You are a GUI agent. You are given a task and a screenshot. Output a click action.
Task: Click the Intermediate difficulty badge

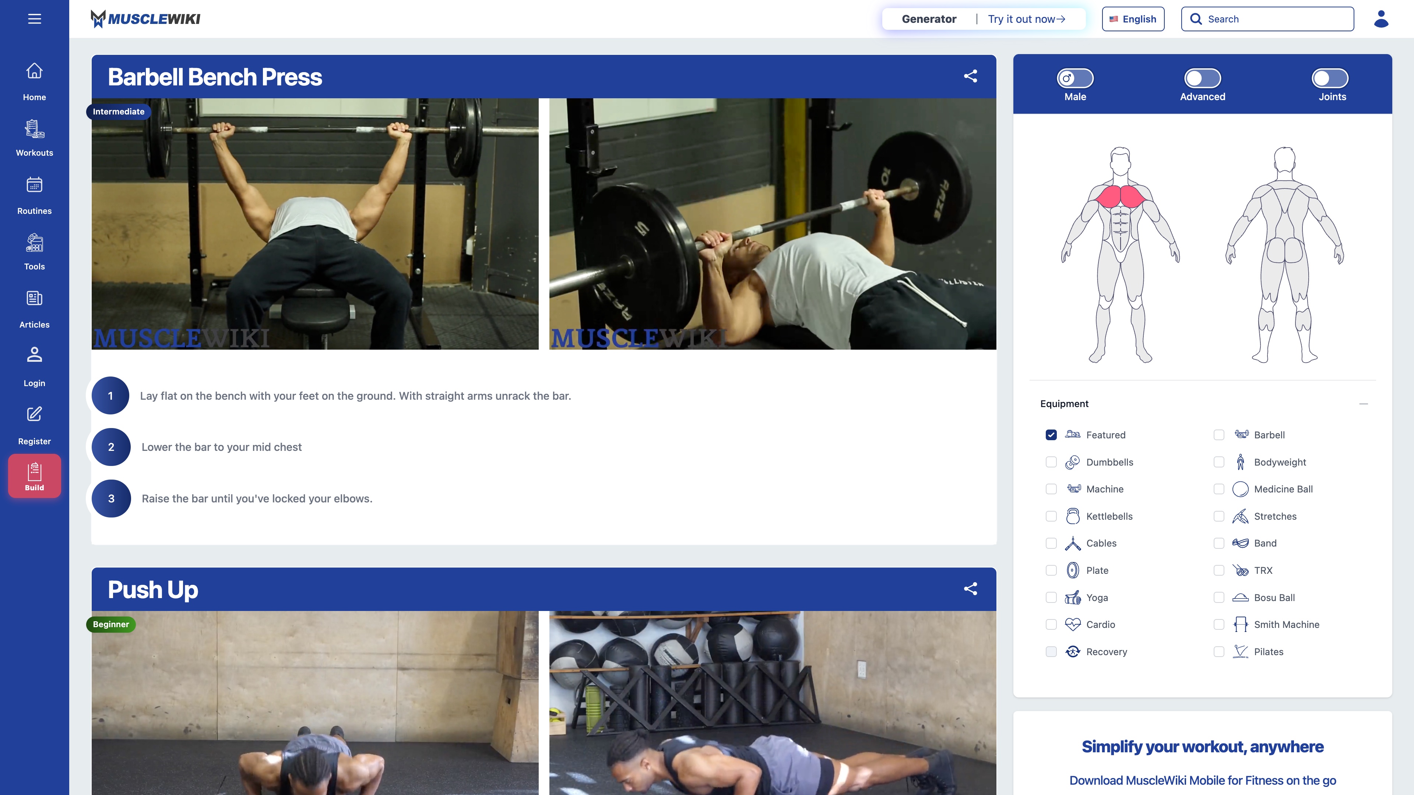tap(119, 112)
